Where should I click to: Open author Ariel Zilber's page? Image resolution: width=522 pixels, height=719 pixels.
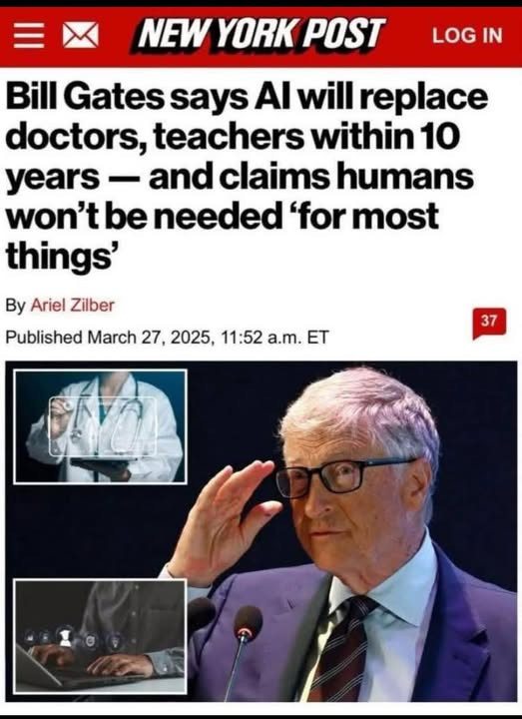tap(73, 306)
